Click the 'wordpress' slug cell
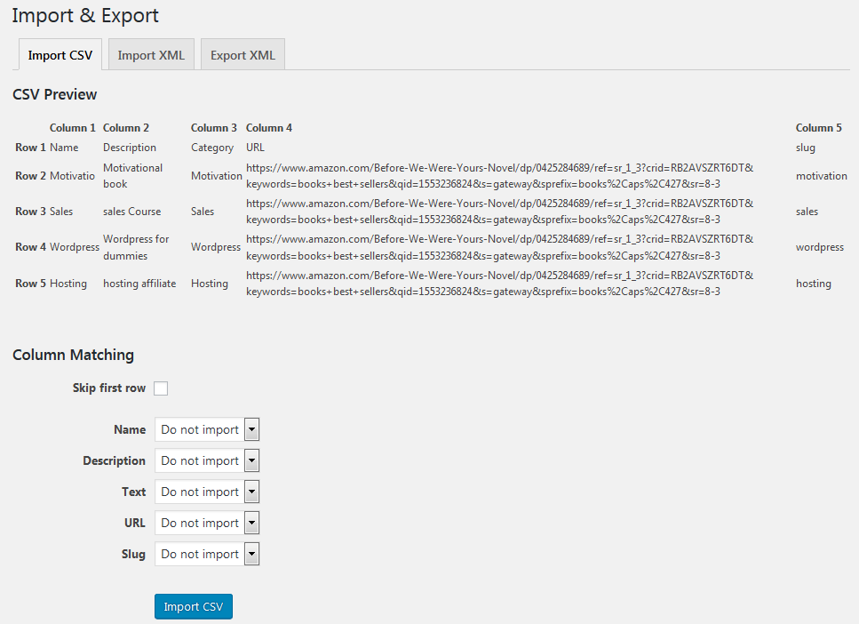 (x=820, y=247)
